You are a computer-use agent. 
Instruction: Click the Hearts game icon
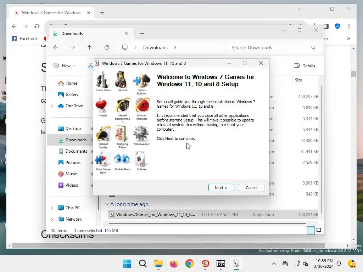[x=101, y=105]
